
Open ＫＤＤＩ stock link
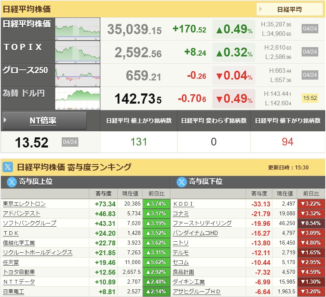pos(183,204)
